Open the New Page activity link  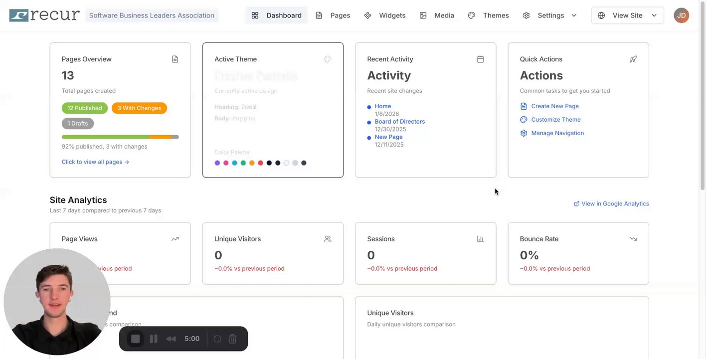click(388, 137)
